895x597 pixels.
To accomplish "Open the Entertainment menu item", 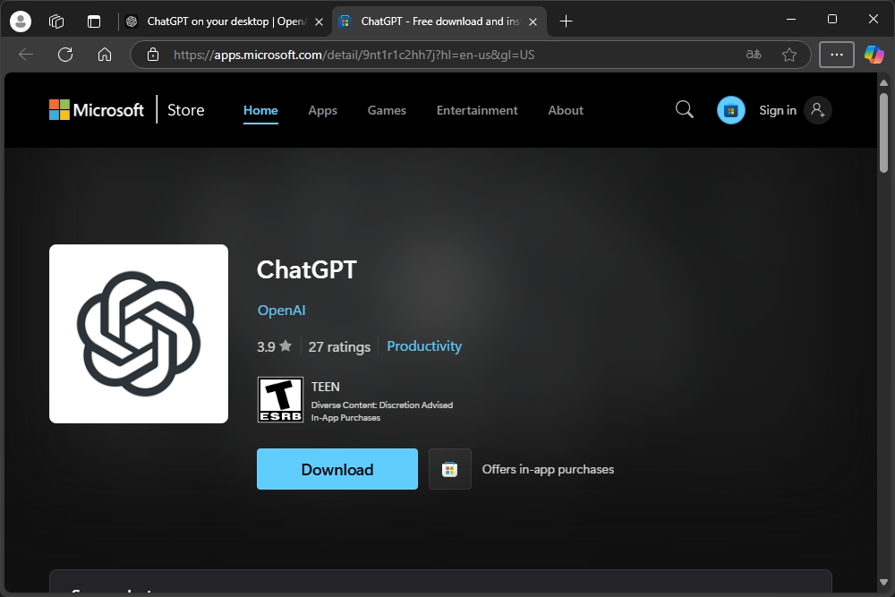I will pos(477,110).
